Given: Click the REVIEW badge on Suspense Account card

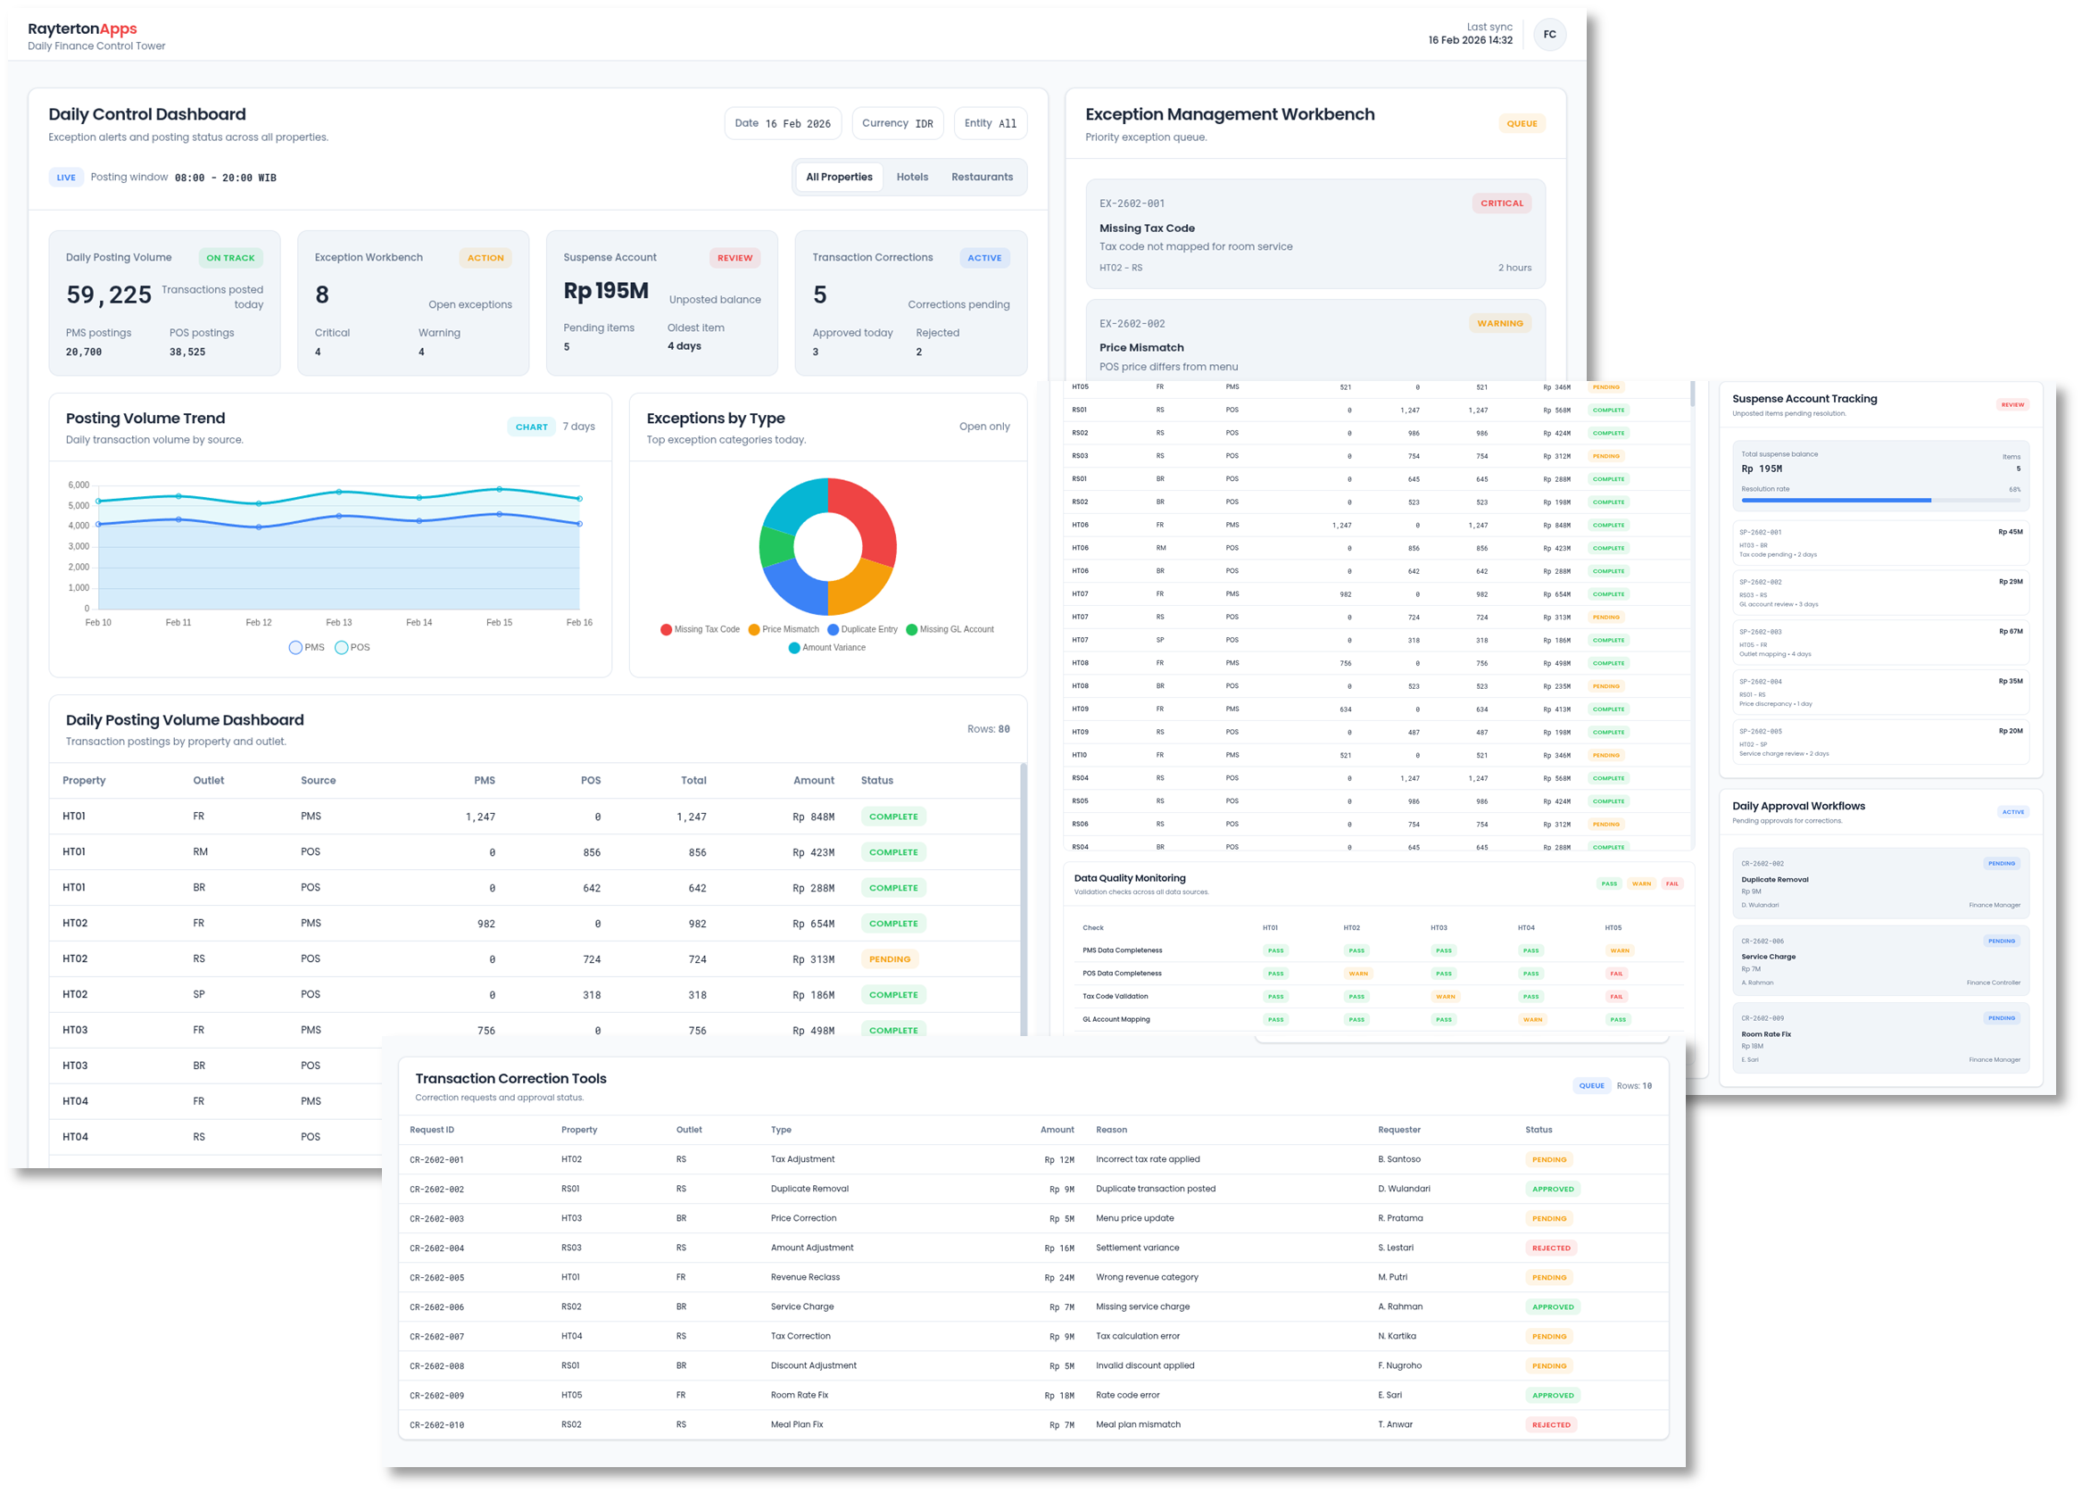Looking at the screenshot, I should click(734, 258).
